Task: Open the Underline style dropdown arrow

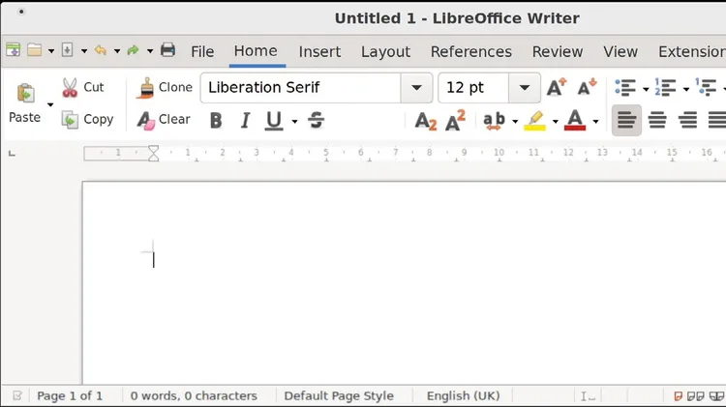Action: (x=294, y=121)
